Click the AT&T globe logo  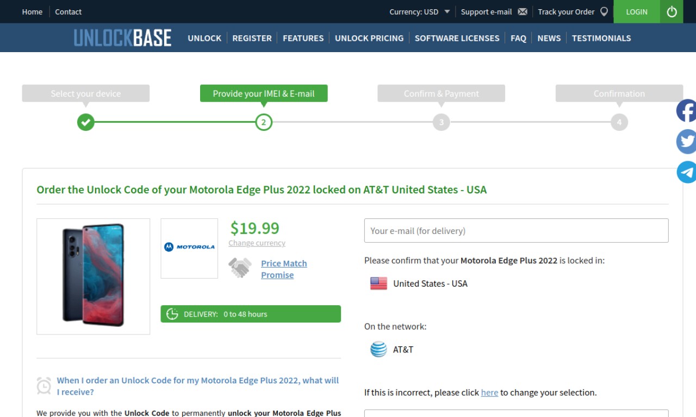coord(378,349)
